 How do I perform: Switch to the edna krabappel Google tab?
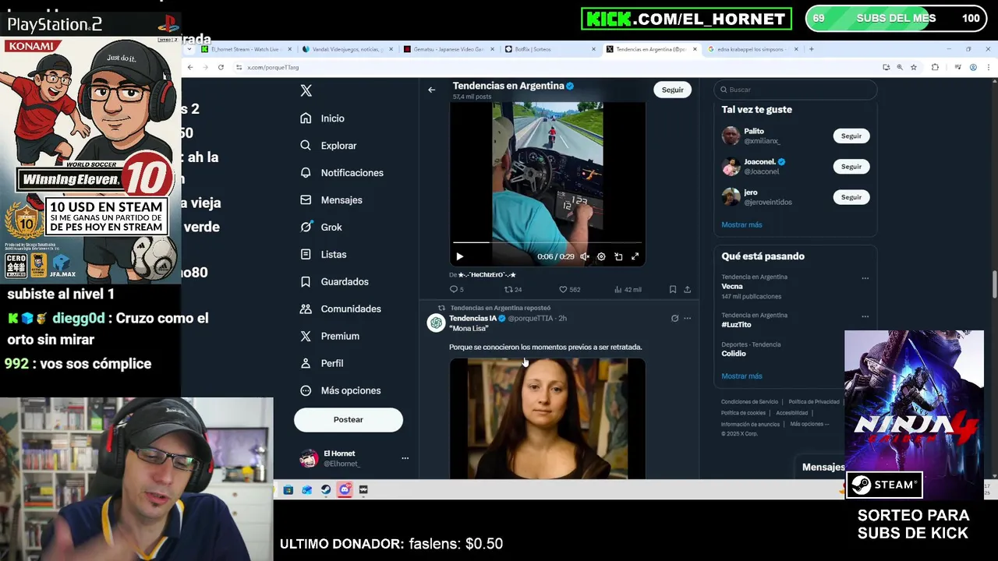pyautogui.click(x=752, y=49)
